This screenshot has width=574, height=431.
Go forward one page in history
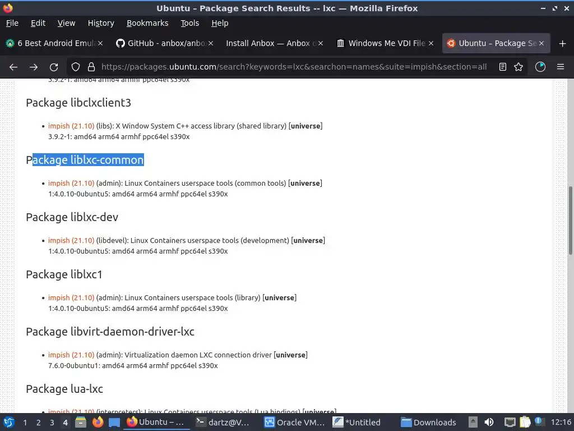point(33,67)
